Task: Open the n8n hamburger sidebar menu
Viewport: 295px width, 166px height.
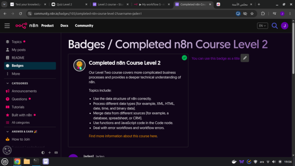Action: click(7, 25)
